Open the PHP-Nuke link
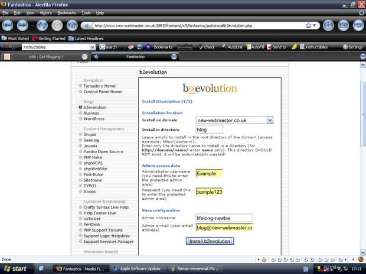The height and width of the screenshot is (274, 366). [93, 157]
